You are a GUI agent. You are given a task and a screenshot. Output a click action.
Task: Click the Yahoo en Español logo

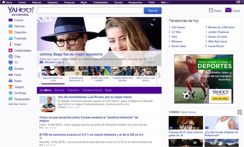[x=21, y=12]
